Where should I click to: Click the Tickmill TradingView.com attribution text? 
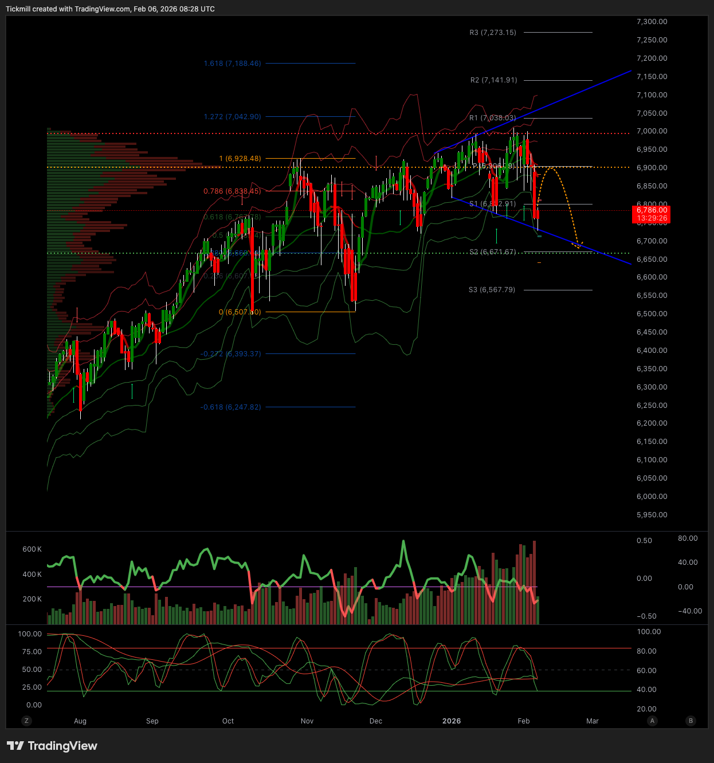[x=110, y=9]
